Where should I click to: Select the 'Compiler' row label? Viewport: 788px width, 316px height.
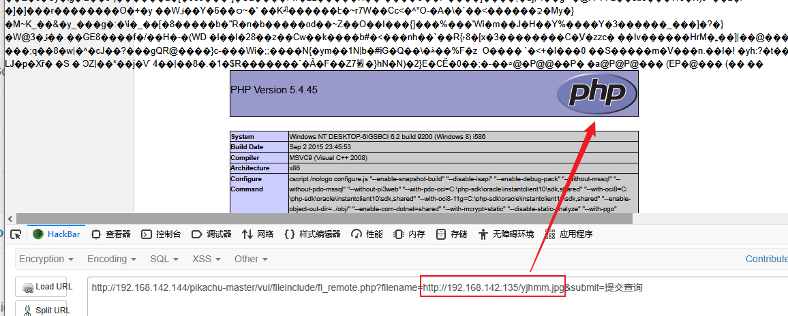[x=245, y=158]
